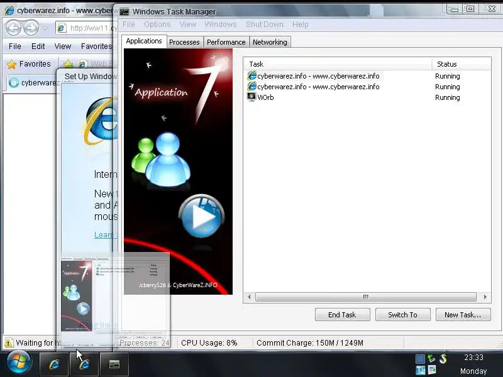The width and height of the screenshot is (503, 377).
Task: Click Safely Remove Hardware tray icon
Action: point(431,358)
